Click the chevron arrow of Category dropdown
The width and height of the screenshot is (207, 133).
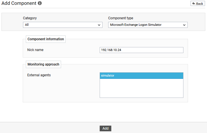pos(99,25)
